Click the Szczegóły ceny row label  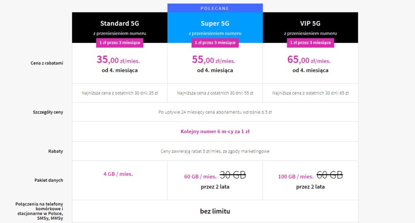pyautogui.click(x=48, y=112)
